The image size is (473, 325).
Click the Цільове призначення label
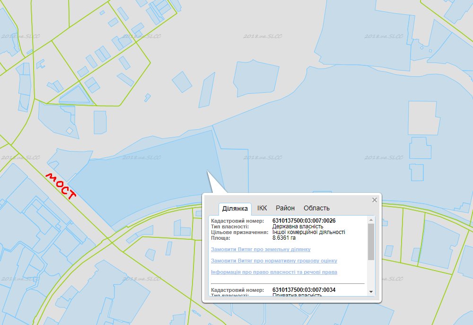click(x=239, y=232)
